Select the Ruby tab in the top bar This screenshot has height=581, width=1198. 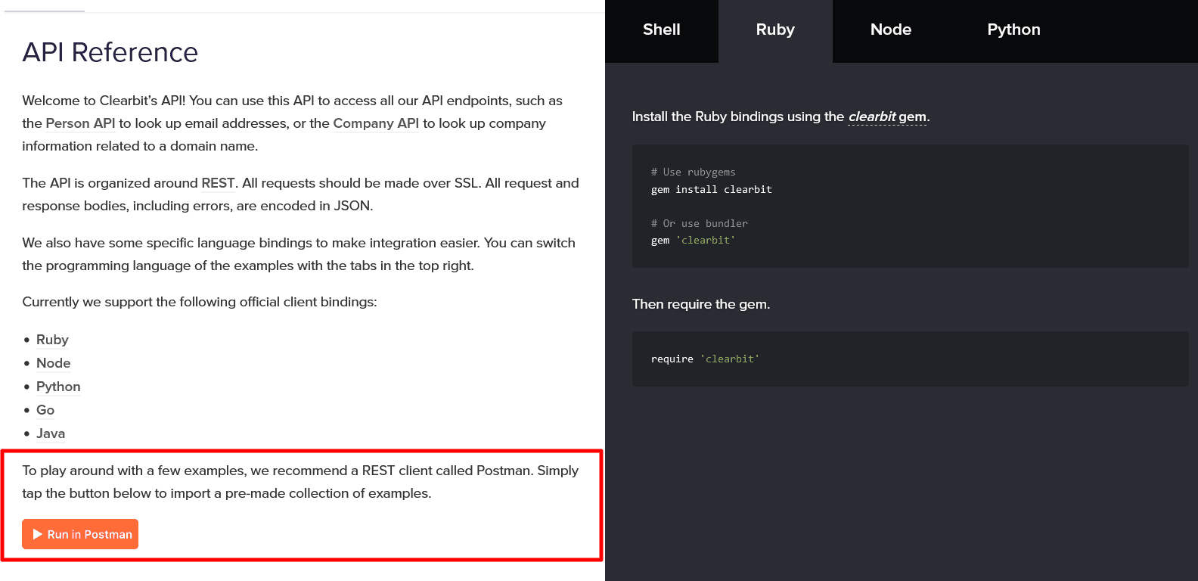[775, 30]
